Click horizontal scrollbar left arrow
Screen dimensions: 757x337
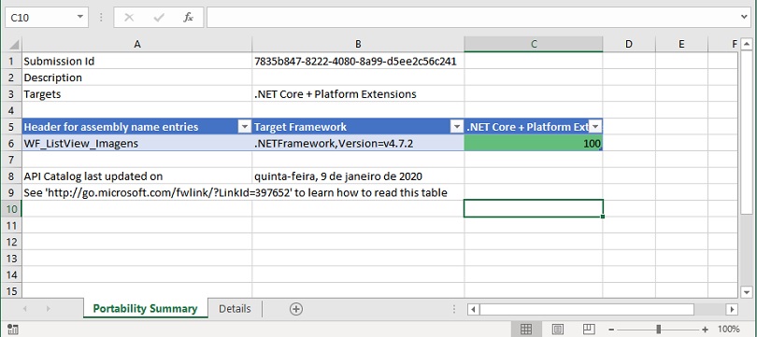click(474, 309)
